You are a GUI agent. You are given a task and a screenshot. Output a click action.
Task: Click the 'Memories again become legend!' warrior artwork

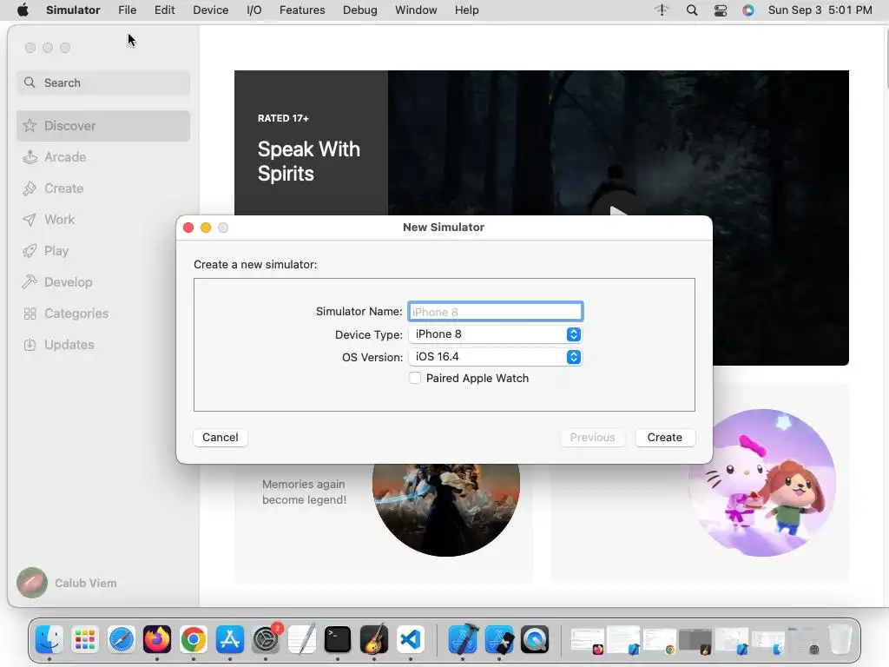pyautogui.click(x=445, y=509)
